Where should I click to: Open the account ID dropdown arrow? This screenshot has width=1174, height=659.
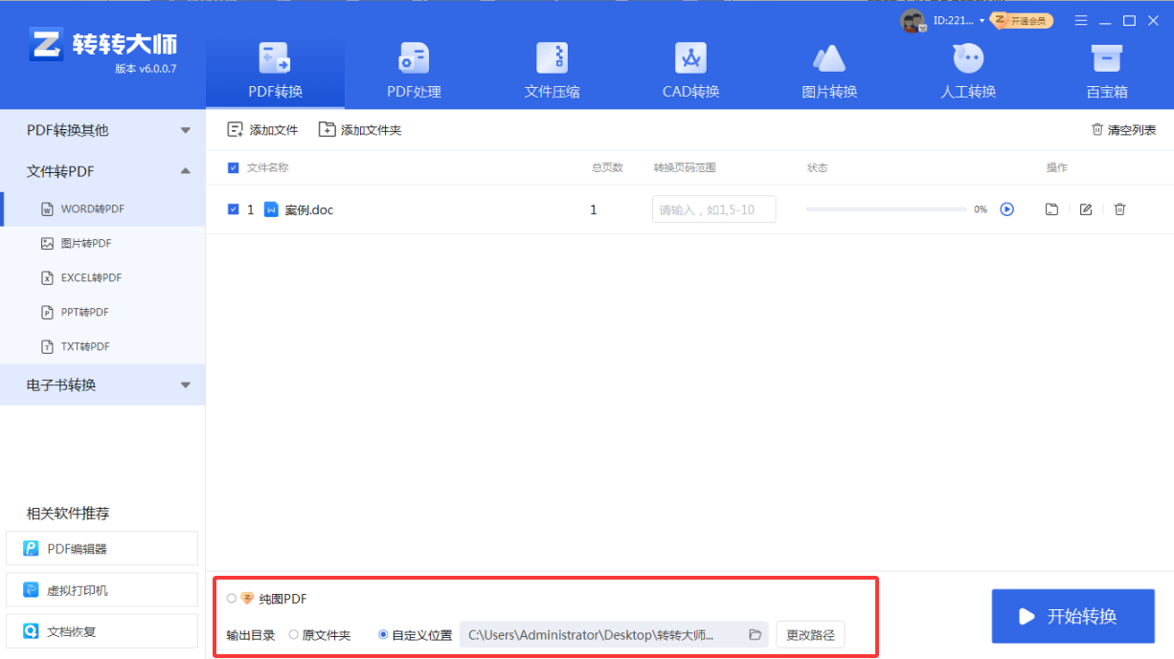[982, 21]
